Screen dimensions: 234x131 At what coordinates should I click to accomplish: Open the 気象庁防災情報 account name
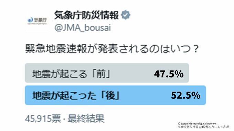pyautogui.click(x=86, y=15)
